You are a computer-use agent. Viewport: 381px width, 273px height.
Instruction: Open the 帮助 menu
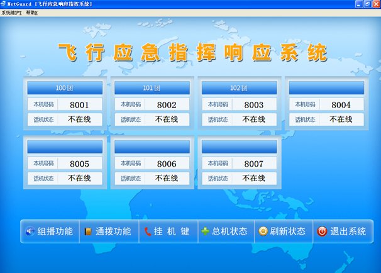[x=32, y=12]
